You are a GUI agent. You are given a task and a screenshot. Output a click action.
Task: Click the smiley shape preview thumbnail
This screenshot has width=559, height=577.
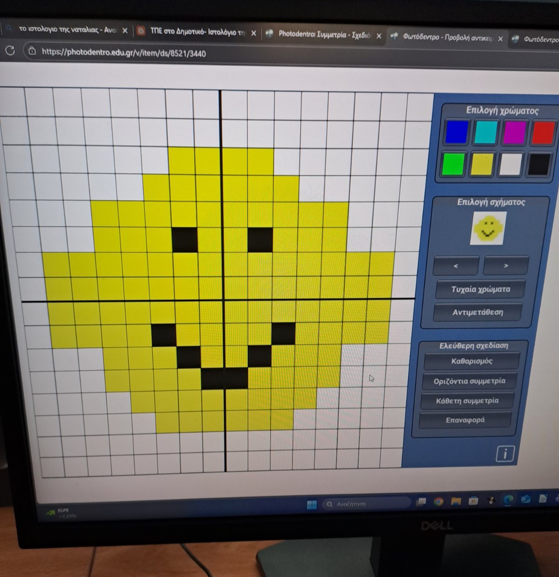point(488,228)
